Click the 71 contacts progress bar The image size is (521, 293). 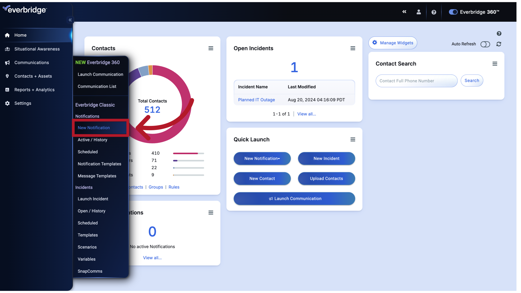(188, 161)
